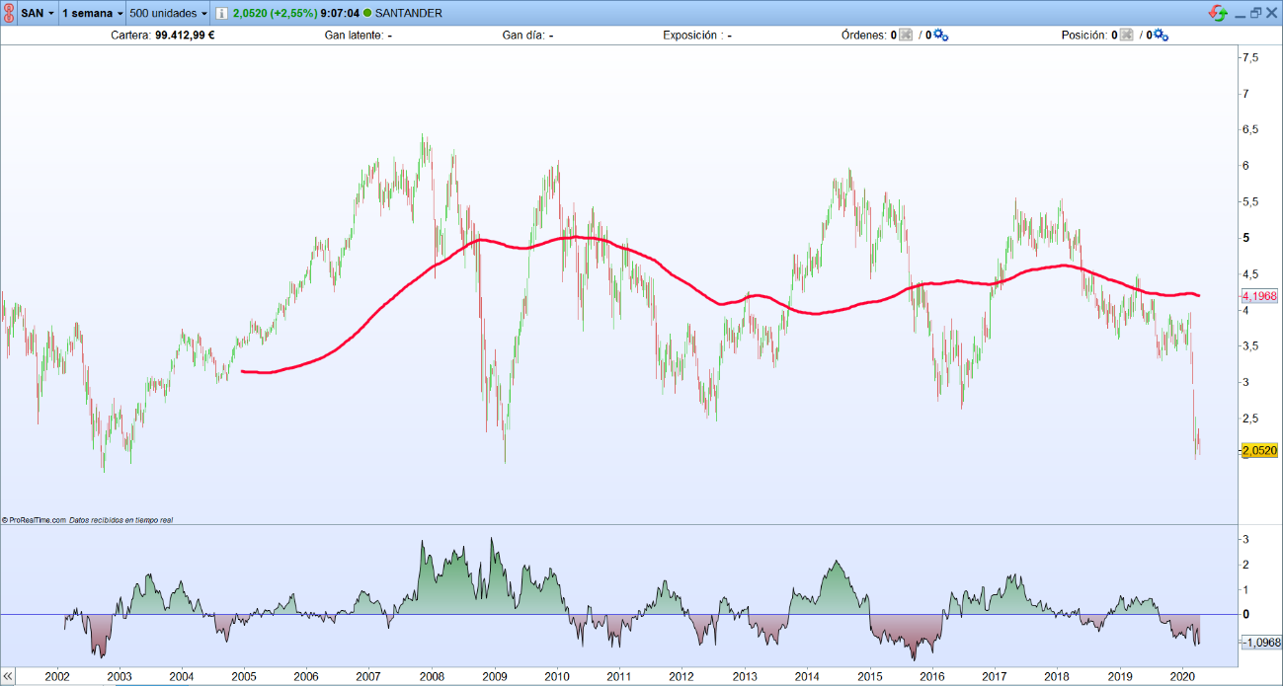The image size is (1283, 686).
Task: Cancel orders icon next to Órdenes
Action: tap(906, 36)
